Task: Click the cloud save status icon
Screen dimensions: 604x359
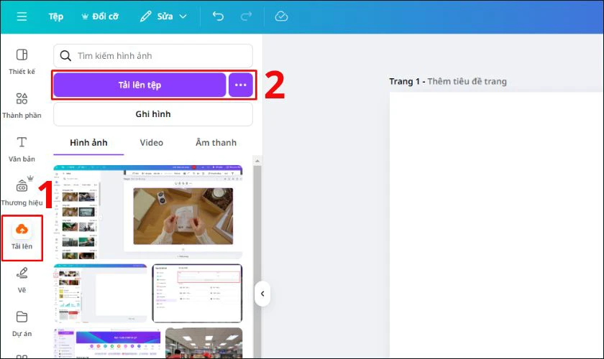Action: [281, 17]
